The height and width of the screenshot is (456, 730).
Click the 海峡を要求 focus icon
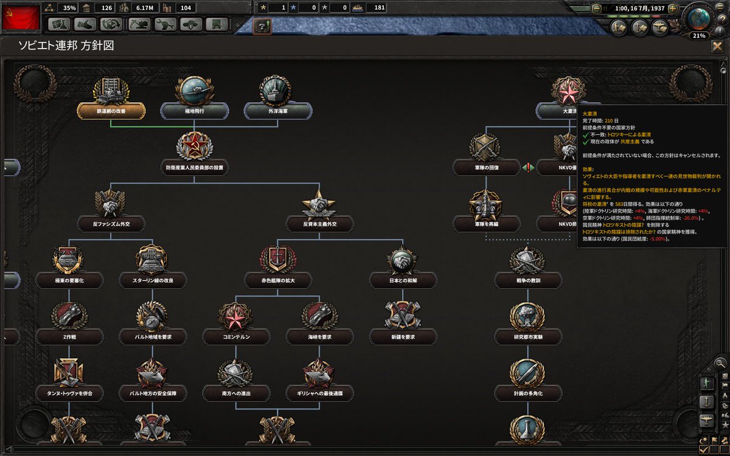click(319, 316)
